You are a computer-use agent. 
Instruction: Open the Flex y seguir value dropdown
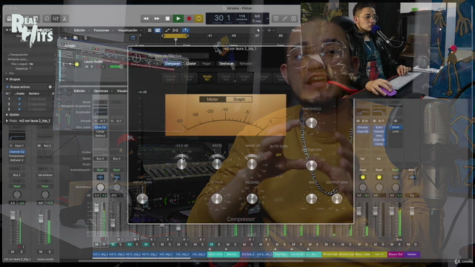coord(31,65)
